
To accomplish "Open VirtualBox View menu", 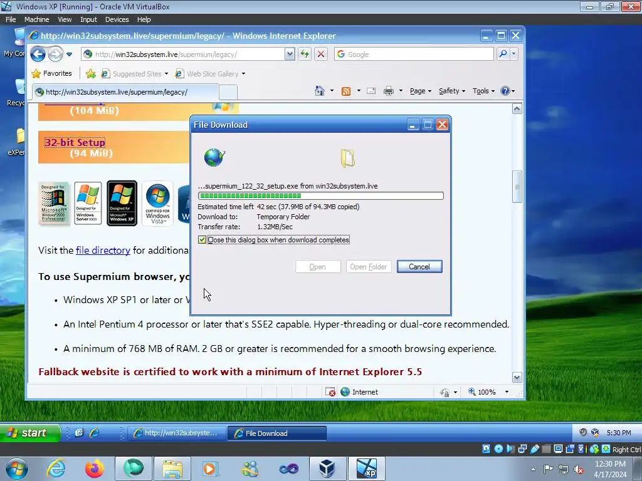I will pyautogui.click(x=65, y=19).
